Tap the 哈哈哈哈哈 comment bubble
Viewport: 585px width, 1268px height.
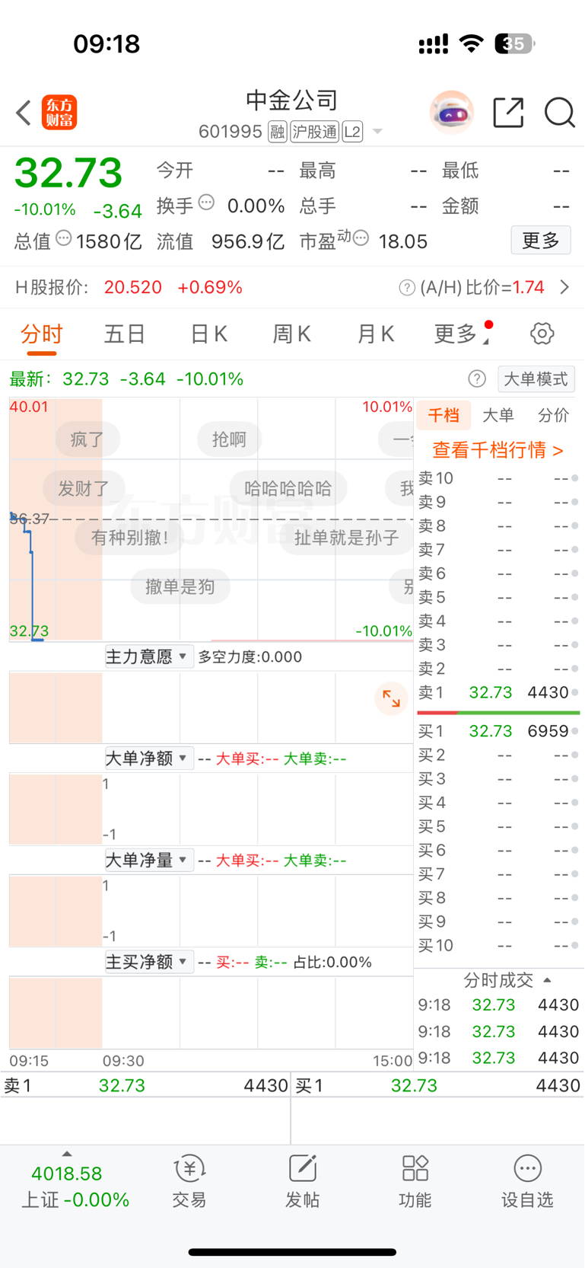[x=288, y=489]
